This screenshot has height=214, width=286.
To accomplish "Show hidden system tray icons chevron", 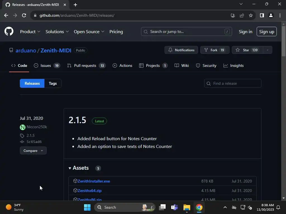I will 225,207.
